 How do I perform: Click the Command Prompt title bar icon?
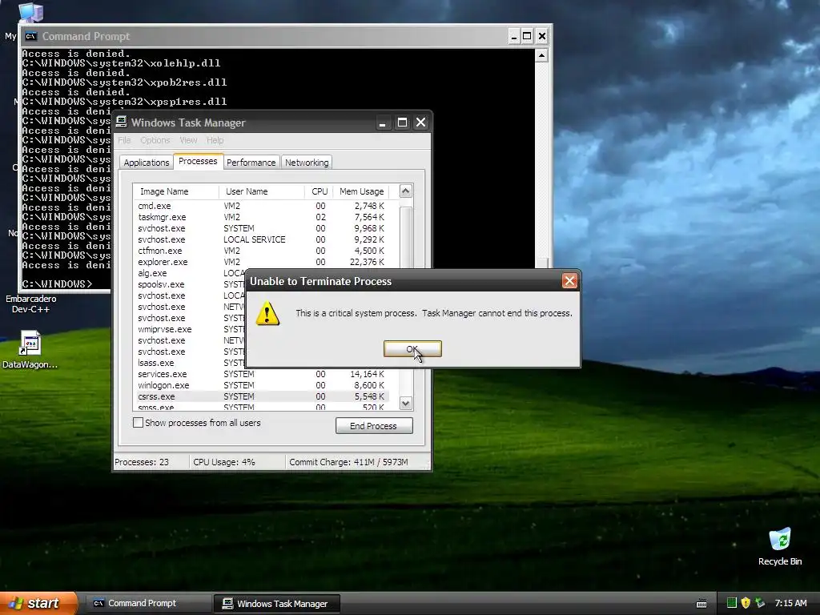coord(31,36)
